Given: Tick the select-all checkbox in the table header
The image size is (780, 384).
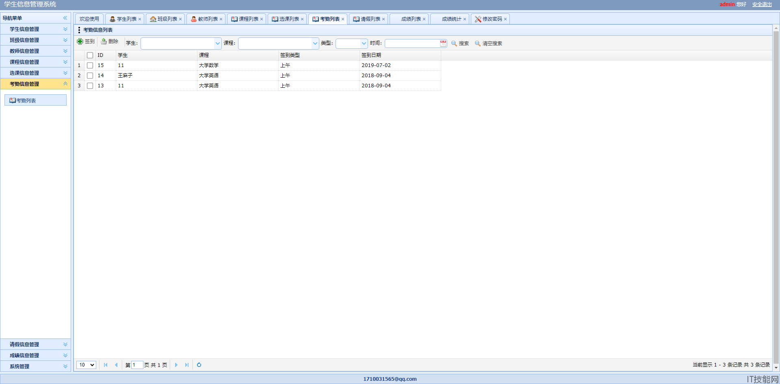Looking at the screenshot, I should (x=90, y=55).
